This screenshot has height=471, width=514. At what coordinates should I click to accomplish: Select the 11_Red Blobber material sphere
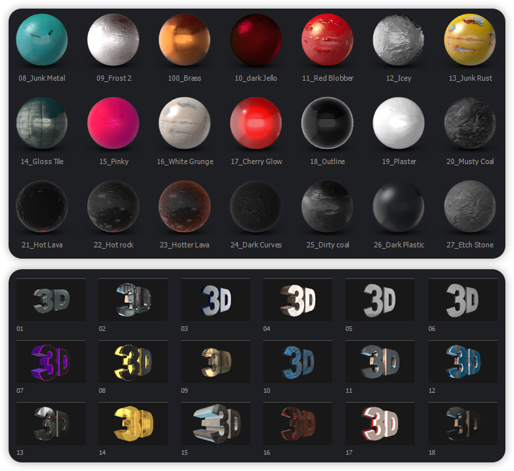(x=328, y=40)
